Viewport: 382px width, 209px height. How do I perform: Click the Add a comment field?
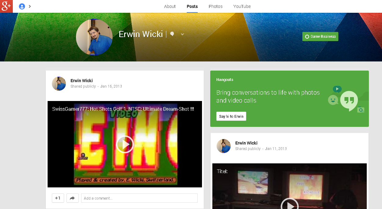coord(139,198)
